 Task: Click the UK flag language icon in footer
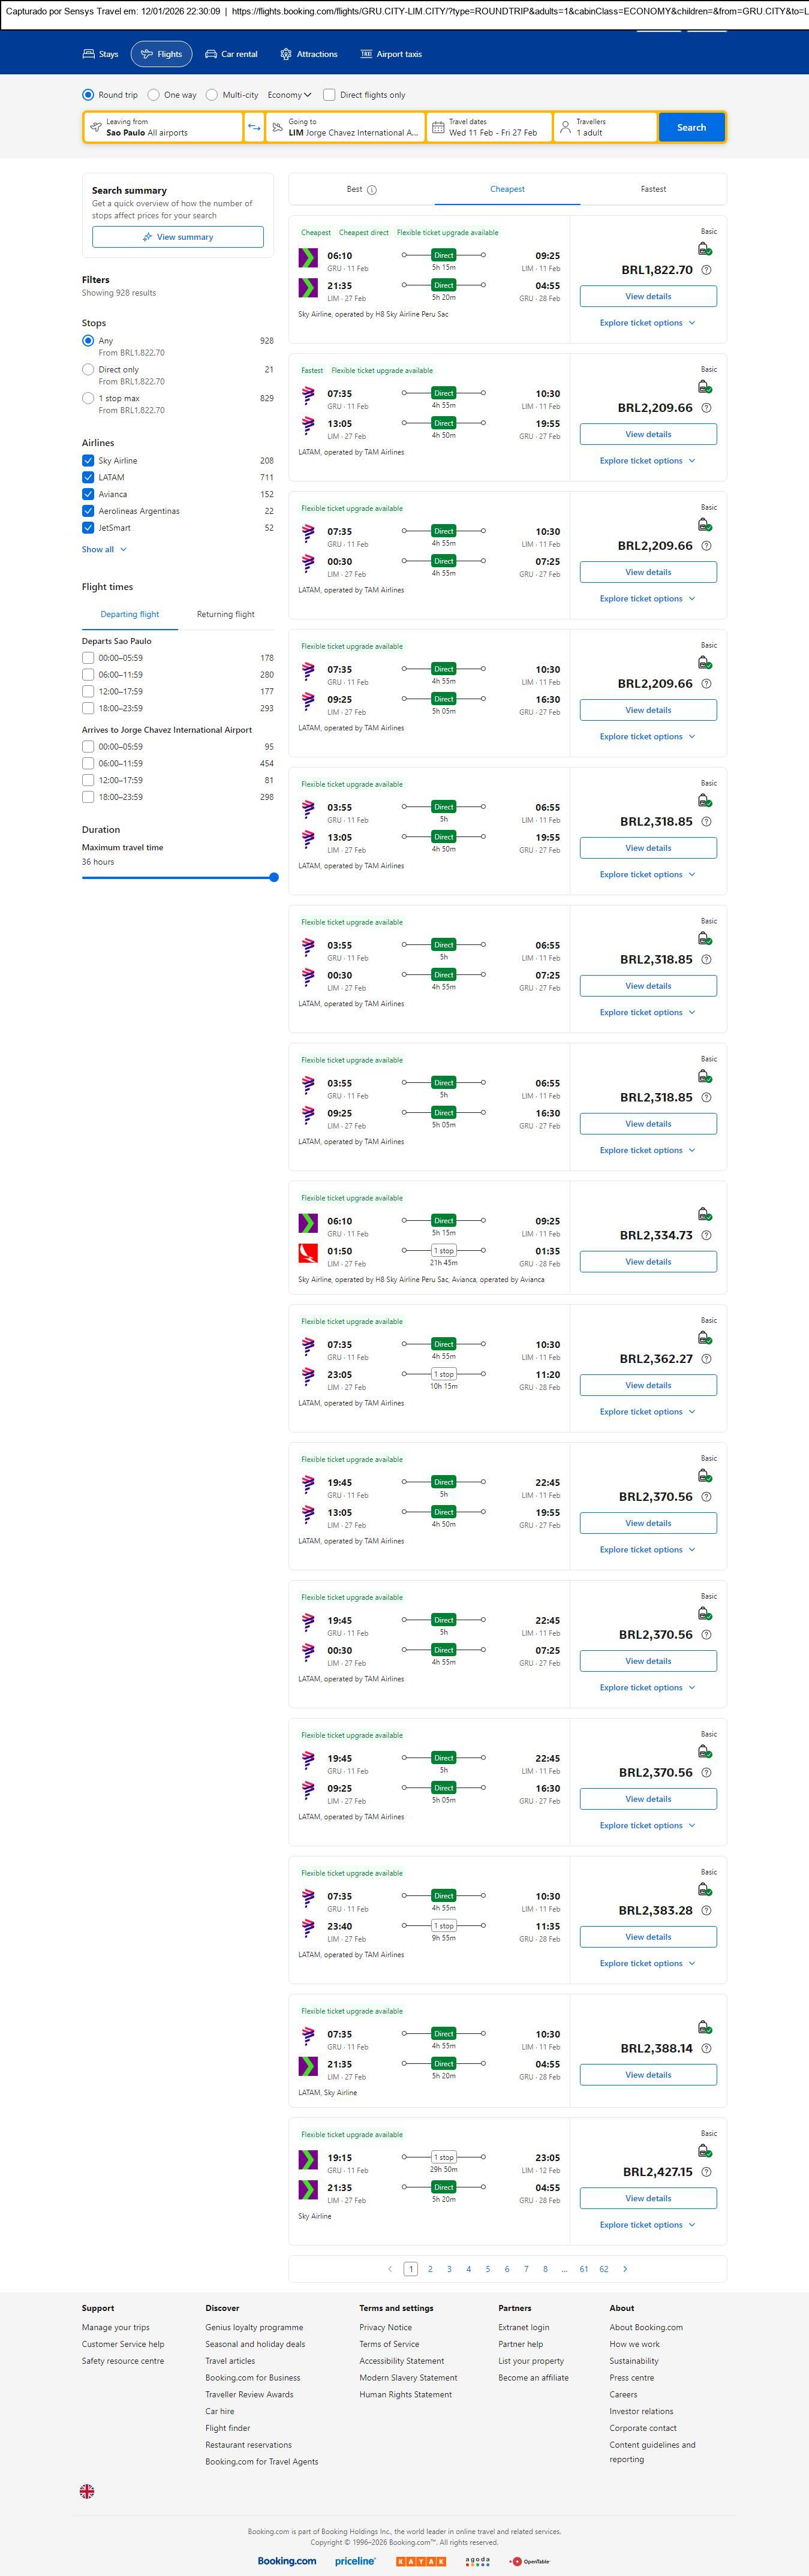pos(87,2491)
